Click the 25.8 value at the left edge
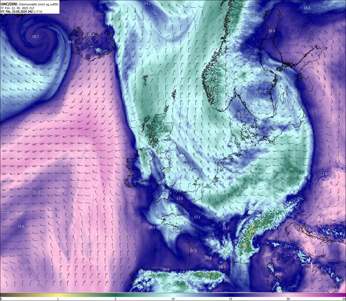Viewport: 346px width, 301px height. [x=19, y=213]
